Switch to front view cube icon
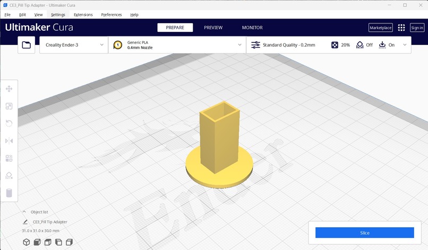Viewport: 428px width, 250px height. [x=37, y=242]
